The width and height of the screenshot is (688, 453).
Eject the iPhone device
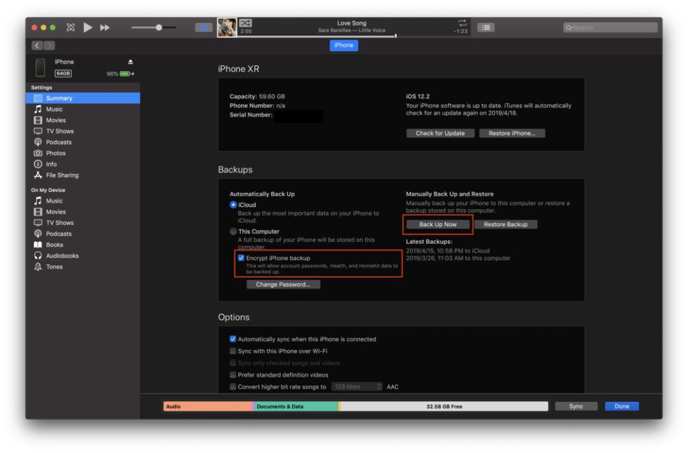tap(131, 62)
